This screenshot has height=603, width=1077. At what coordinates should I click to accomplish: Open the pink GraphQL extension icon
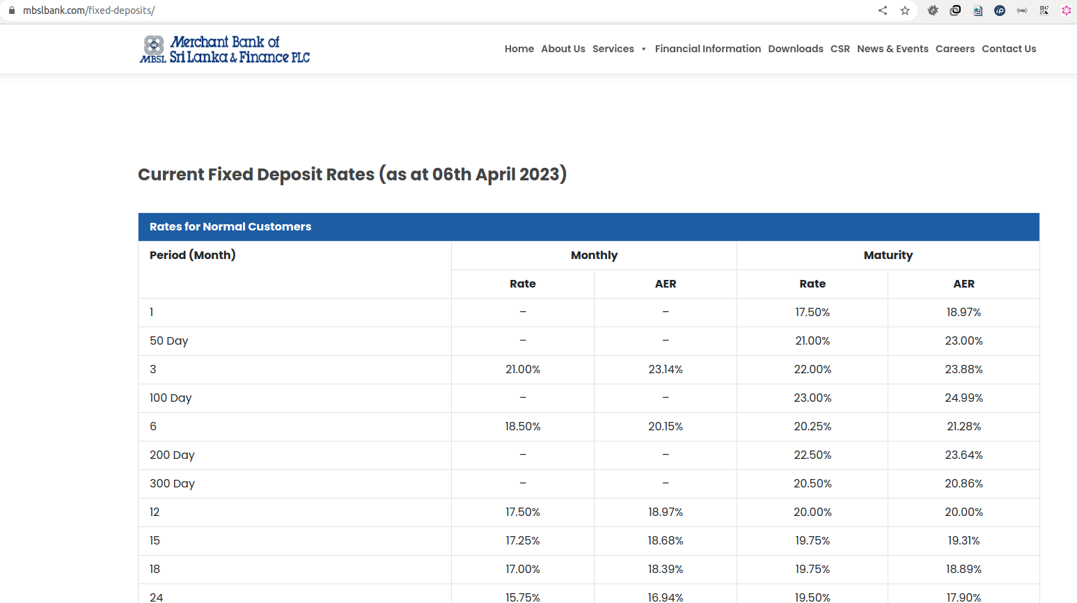pos(1067,10)
